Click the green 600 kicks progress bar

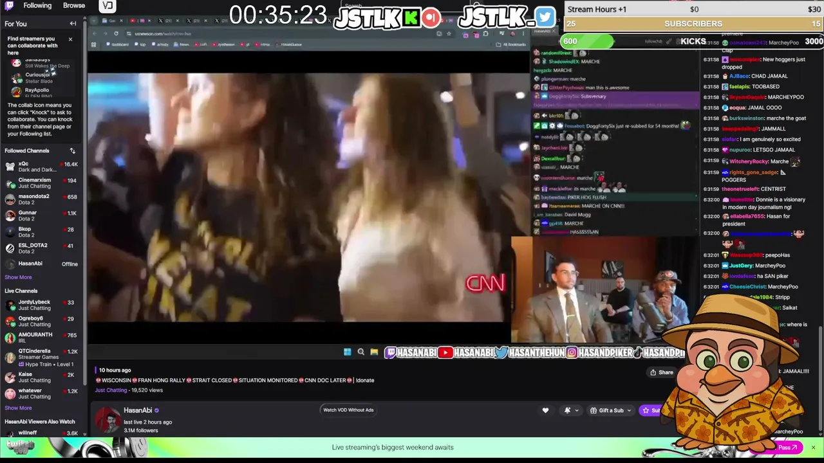tap(586, 41)
